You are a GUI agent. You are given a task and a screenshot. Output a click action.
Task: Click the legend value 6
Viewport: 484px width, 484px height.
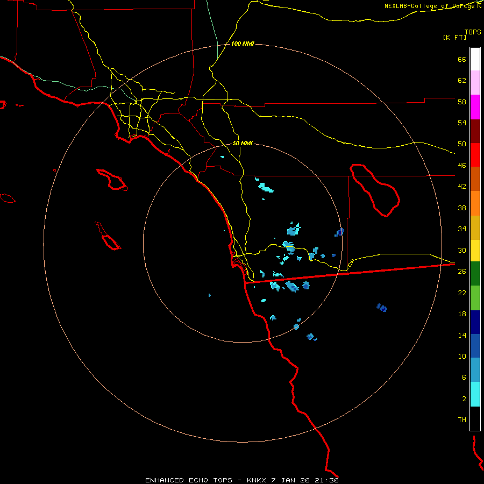pyautogui.click(x=464, y=378)
